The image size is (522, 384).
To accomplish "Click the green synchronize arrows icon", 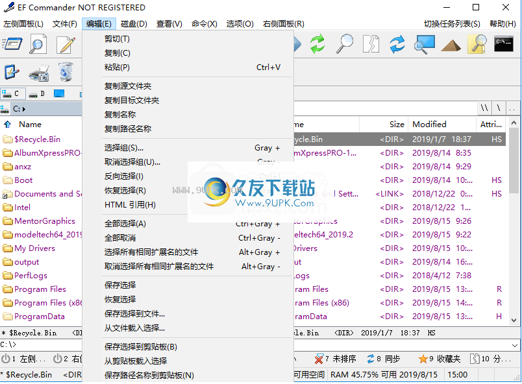I will tap(317, 43).
